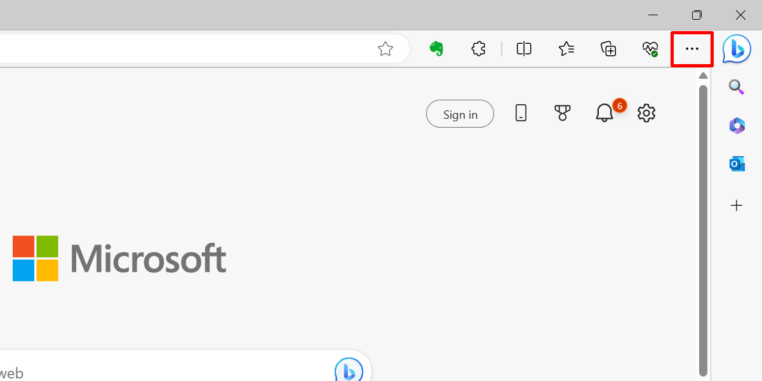762x381 pixels.
Task: Open the Bing Copilot sidebar
Action: point(736,48)
